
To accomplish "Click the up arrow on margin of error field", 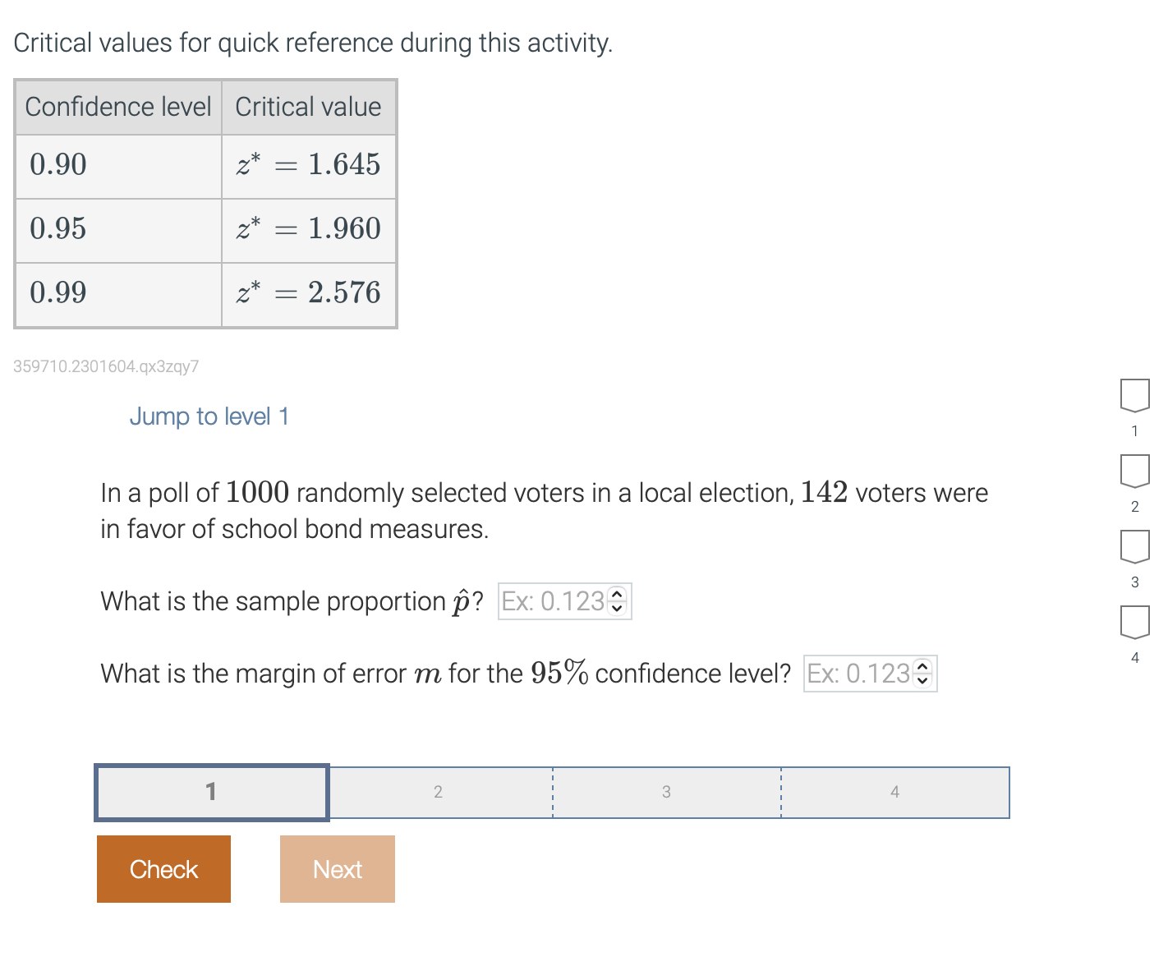I will click(922, 667).
